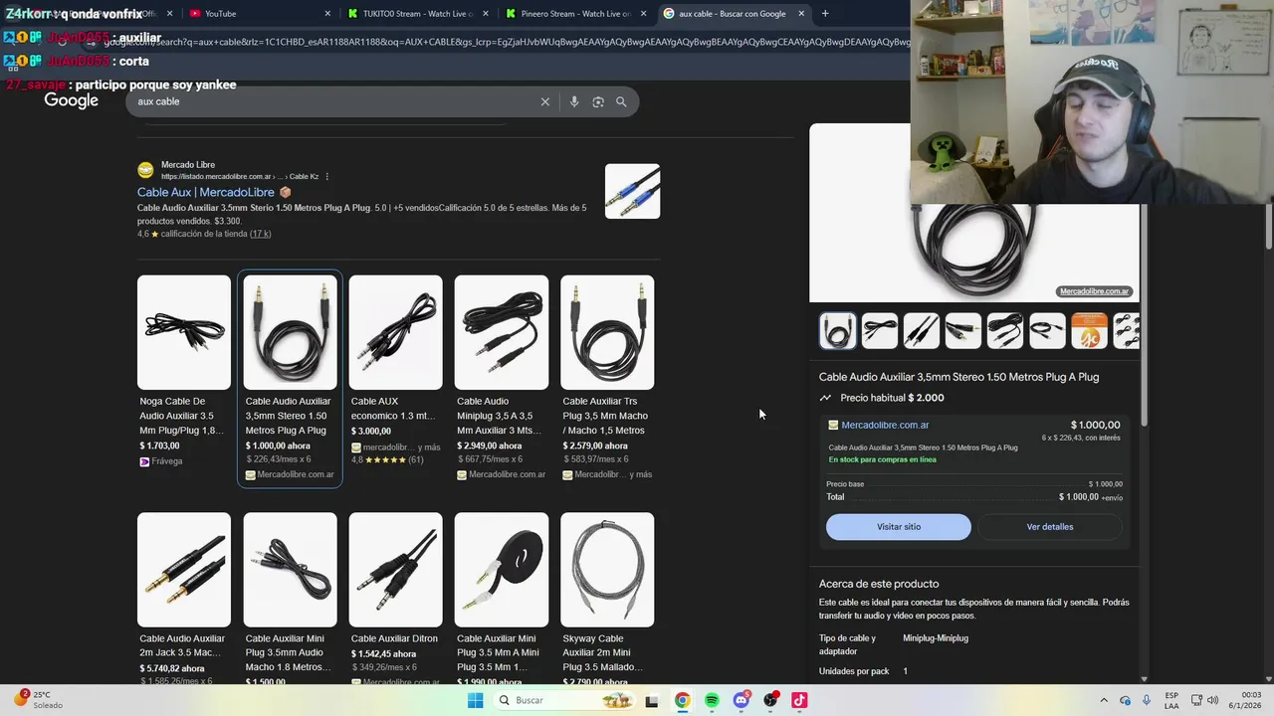Select Cable Audio Miniplug 3,5 A 3,5 card
The height and width of the screenshot is (716, 1274).
point(502,378)
